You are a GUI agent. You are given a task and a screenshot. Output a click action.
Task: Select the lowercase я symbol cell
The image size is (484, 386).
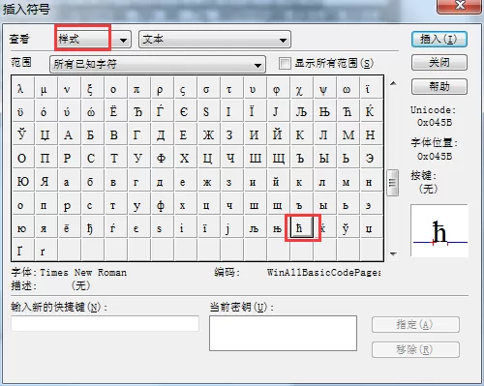coord(45,227)
